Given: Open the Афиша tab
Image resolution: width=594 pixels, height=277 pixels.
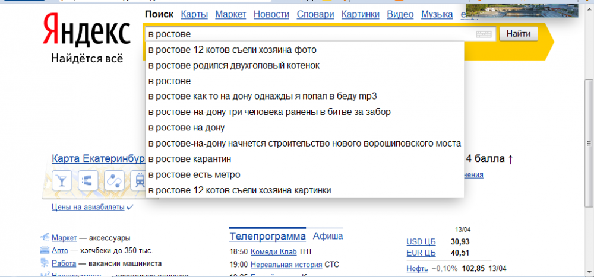Looking at the screenshot, I should pyautogui.click(x=328, y=236).
